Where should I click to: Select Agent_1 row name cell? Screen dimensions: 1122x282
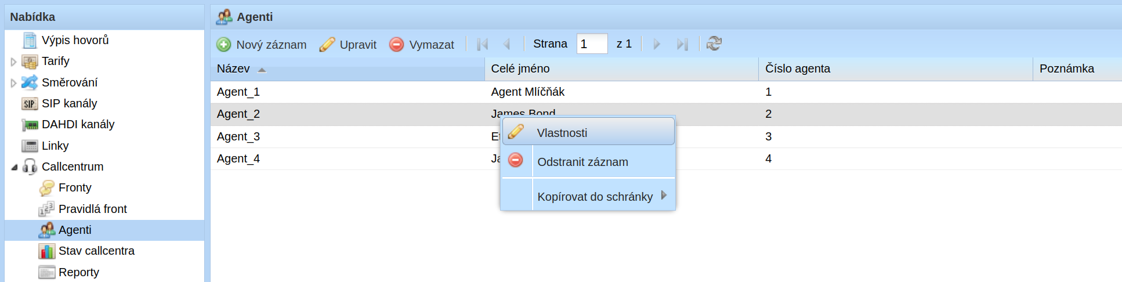point(348,92)
